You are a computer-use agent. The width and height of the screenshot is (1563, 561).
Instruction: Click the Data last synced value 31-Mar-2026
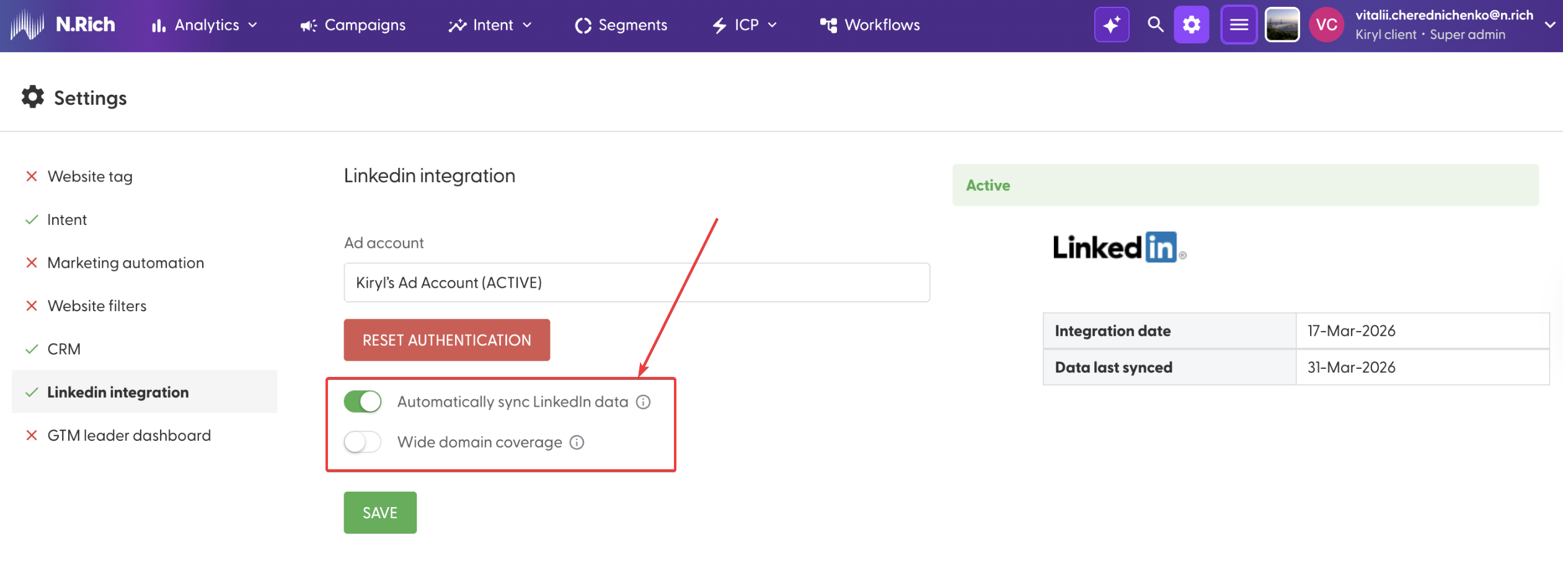1352,368
